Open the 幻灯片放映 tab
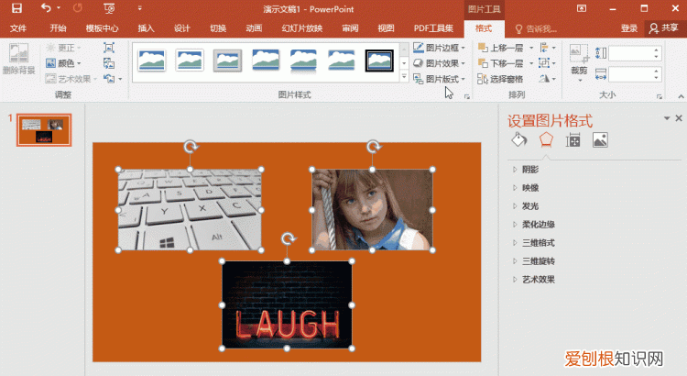 tap(301, 28)
